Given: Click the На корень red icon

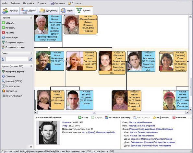Looking at the screenshot, I should (x=174, y=117).
